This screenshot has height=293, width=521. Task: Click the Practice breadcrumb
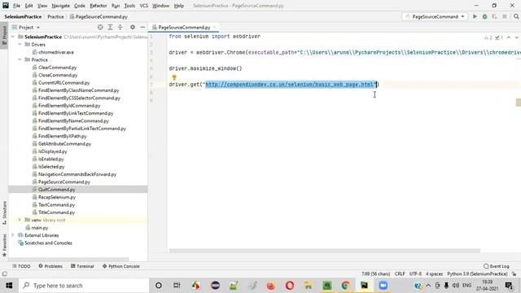55,16
